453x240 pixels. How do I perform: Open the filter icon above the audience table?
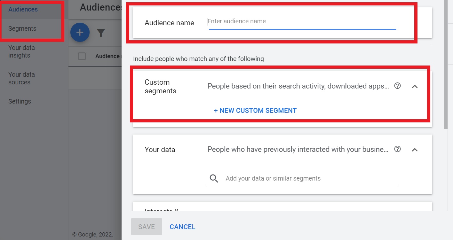pos(101,32)
